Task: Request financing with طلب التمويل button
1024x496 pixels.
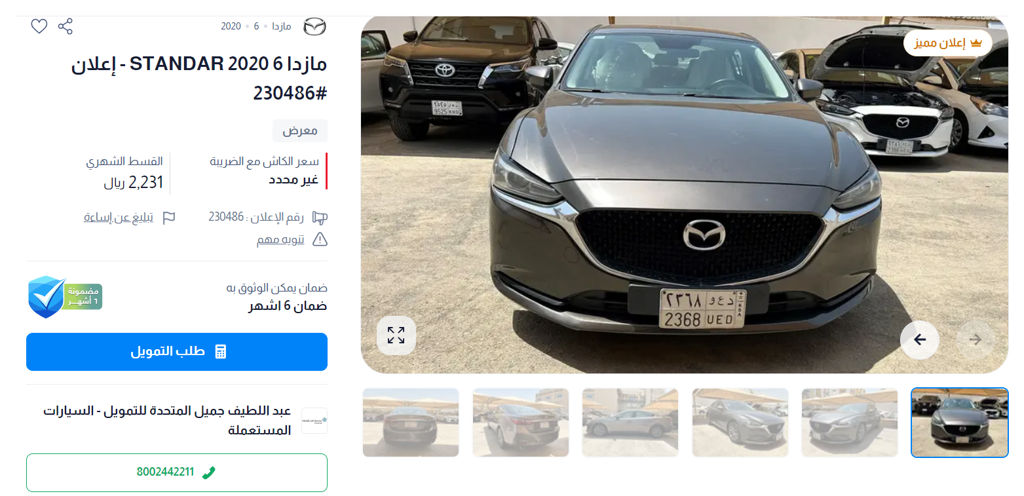Action: point(177,352)
